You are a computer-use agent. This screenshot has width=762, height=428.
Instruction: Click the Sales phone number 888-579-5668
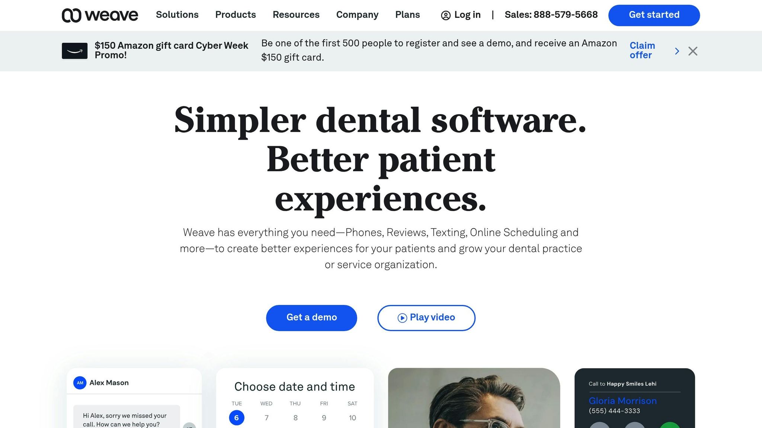click(x=566, y=15)
